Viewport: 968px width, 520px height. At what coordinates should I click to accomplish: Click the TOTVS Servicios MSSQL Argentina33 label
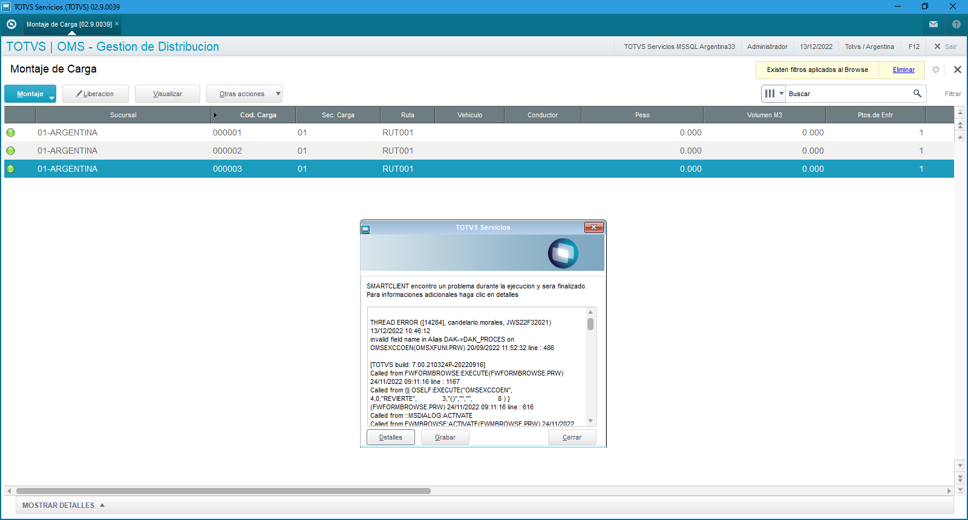pos(679,47)
